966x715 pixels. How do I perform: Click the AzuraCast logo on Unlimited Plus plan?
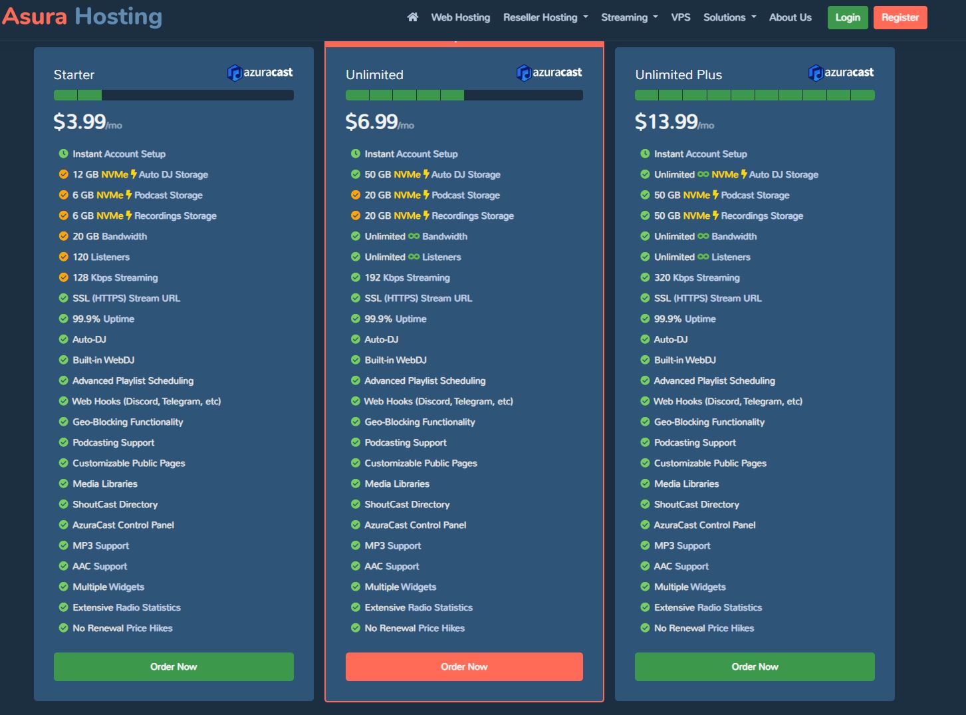[x=841, y=72]
